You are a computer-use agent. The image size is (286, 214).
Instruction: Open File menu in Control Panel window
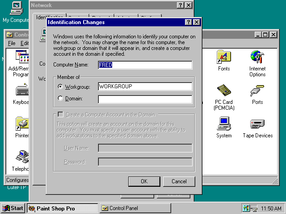pyautogui.click(x=12, y=43)
